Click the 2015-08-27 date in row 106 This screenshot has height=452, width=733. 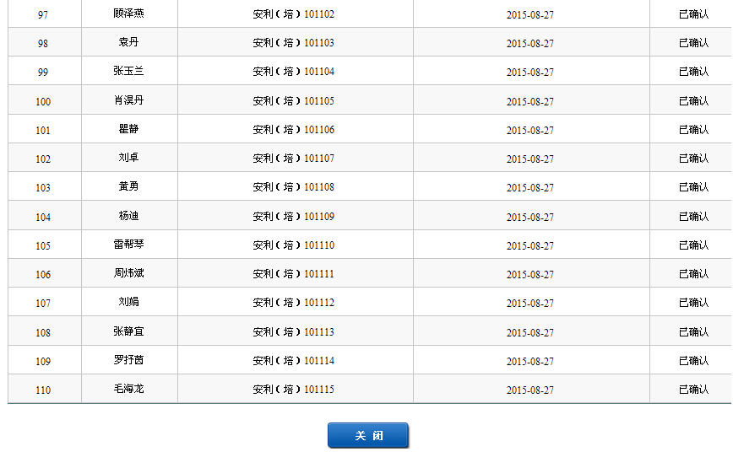tap(530, 274)
